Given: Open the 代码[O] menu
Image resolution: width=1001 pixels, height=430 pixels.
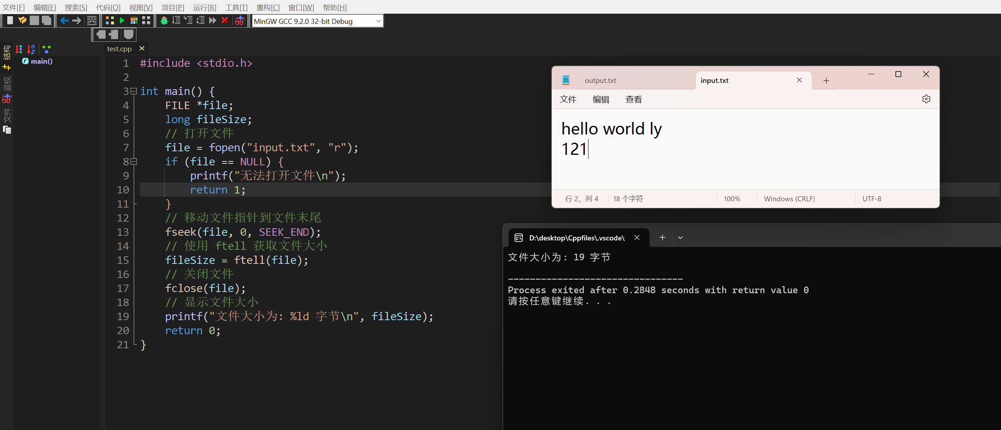Looking at the screenshot, I should pyautogui.click(x=108, y=7).
